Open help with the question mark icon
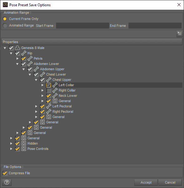 click(7, 182)
